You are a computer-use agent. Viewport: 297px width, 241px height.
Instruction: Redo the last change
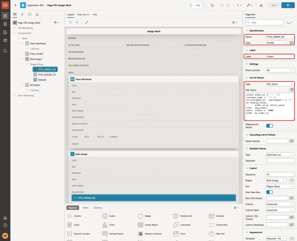pos(228,5)
